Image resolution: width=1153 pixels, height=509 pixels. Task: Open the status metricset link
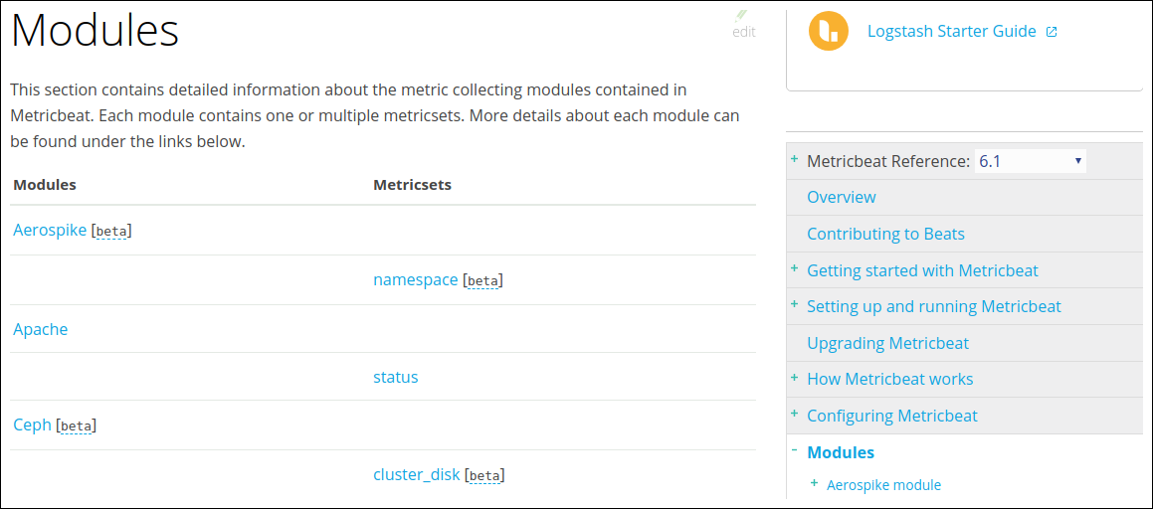pyautogui.click(x=396, y=377)
